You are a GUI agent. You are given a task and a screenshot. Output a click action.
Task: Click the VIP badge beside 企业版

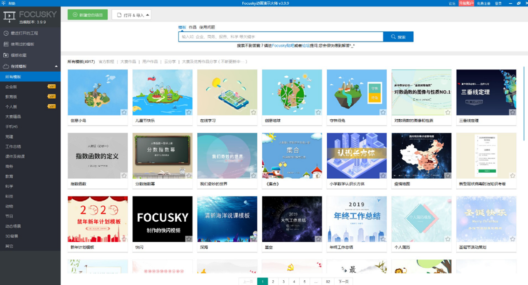[52, 86]
